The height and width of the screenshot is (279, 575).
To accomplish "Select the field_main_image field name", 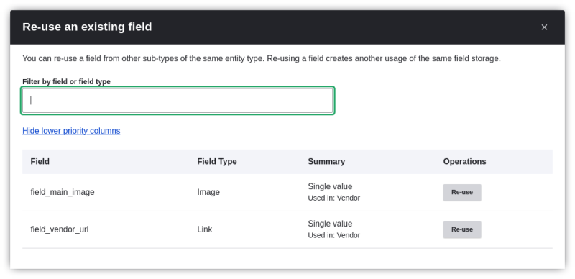I will click(x=63, y=192).
